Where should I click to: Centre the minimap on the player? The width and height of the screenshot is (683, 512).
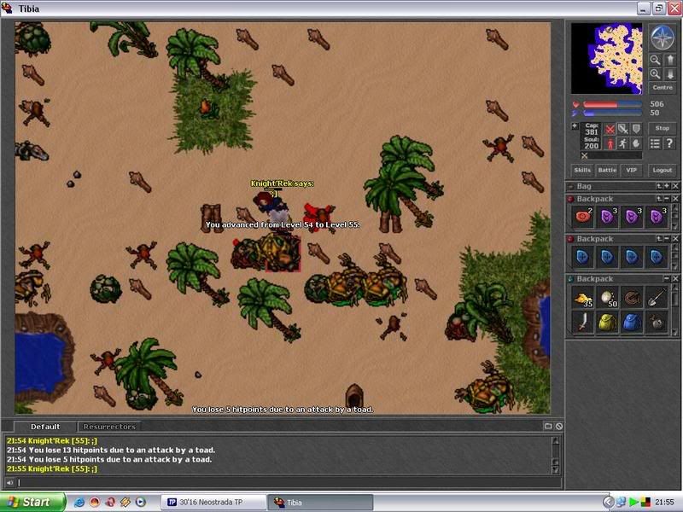point(663,88)
